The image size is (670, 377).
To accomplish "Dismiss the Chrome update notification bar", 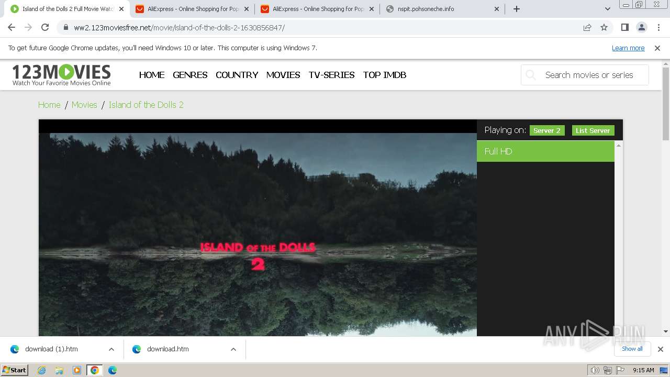I will [x=657, y=48].
